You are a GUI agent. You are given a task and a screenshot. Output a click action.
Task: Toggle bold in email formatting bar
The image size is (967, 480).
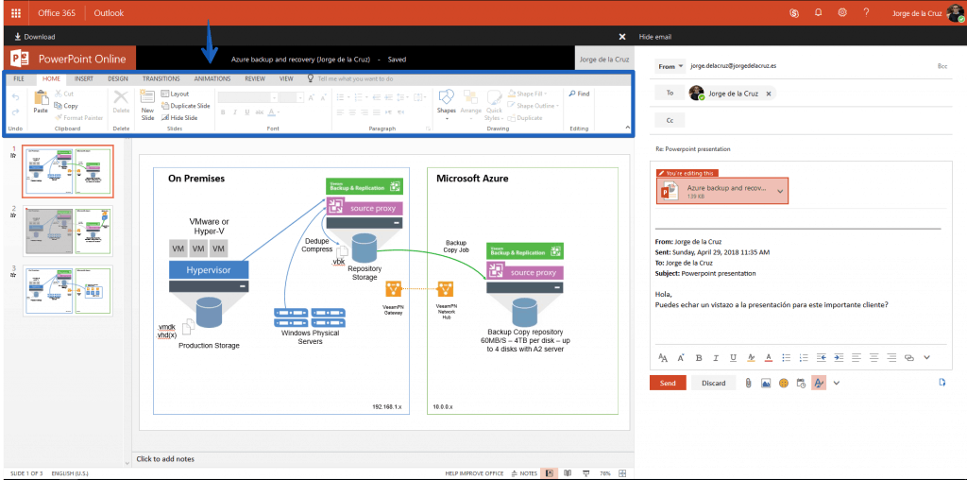click(x=699, y=357)
